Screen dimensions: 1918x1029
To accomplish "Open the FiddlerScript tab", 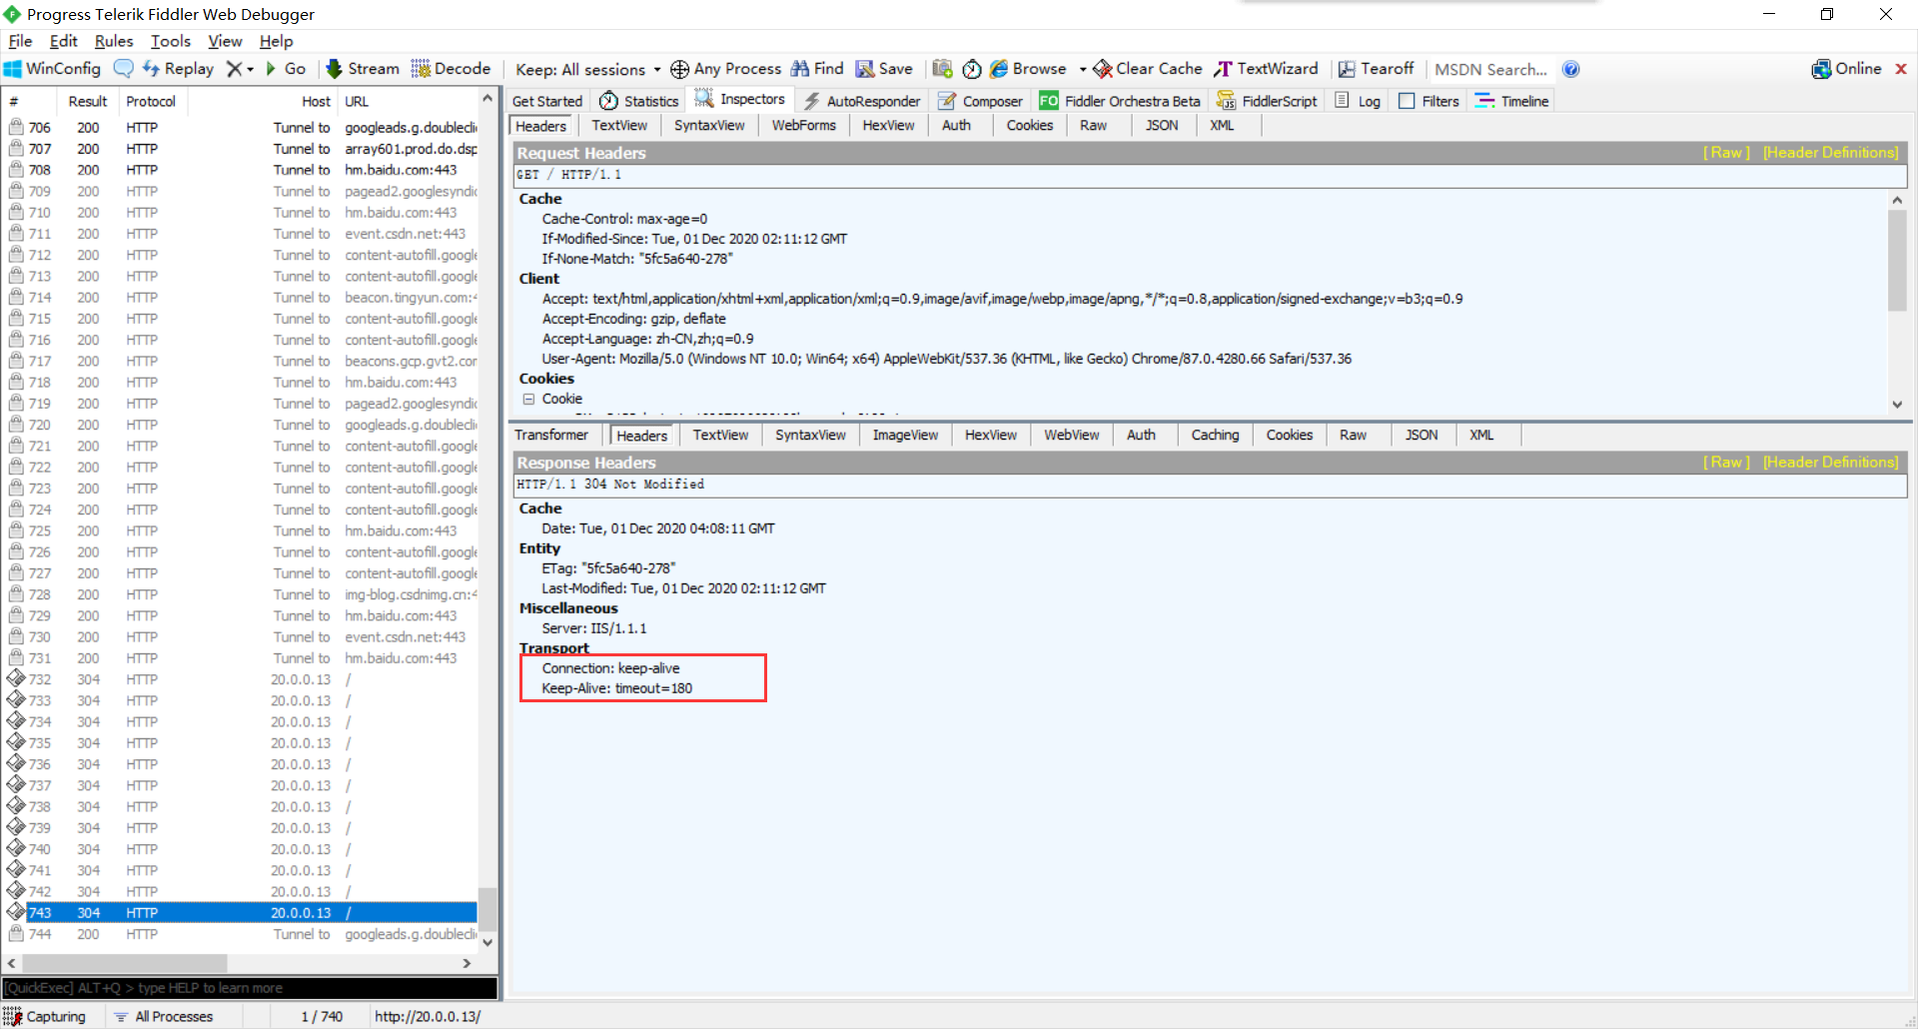I will 1267,101.
